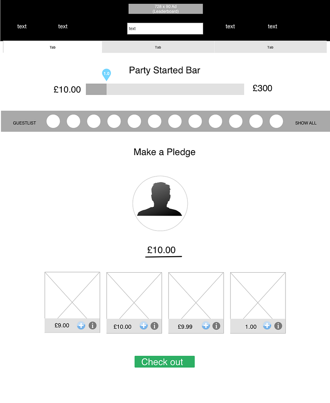Viewport: 330px width, 403px height.
Task: Click the green Check out button
Action: click(164, 362)
